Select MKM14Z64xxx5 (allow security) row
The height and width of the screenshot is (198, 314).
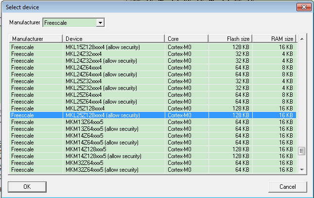[x=153, y=143]
